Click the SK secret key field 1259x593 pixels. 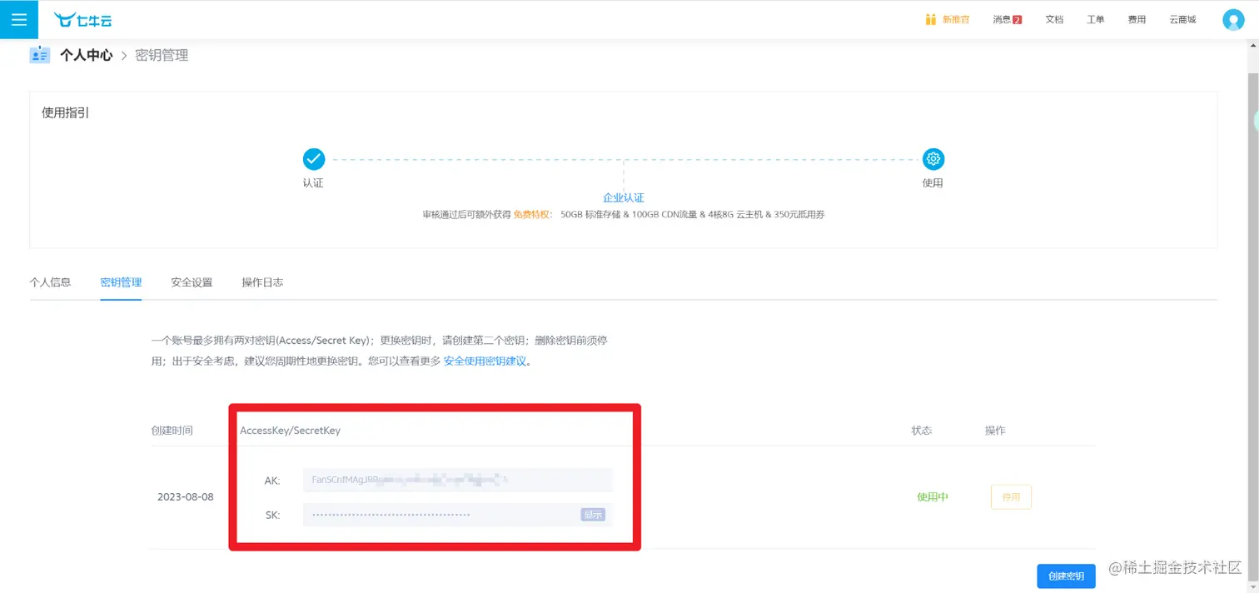[457, 515]
